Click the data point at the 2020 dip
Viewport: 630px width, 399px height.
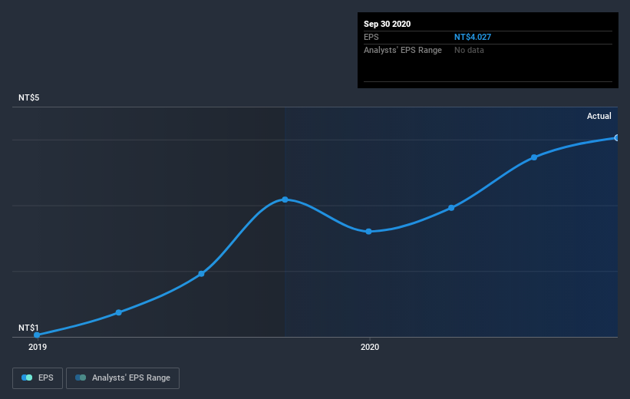(x=368, y=232)
